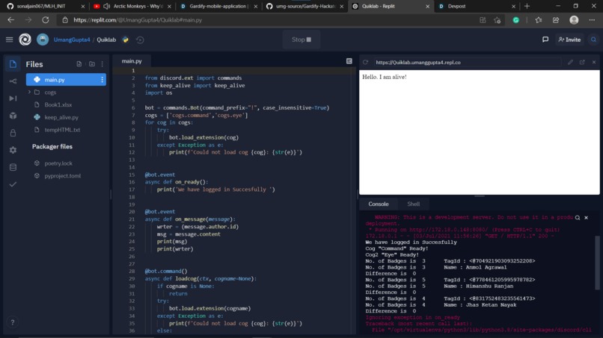
Task: Close the webview pane
Action: [x=594, y=62]
